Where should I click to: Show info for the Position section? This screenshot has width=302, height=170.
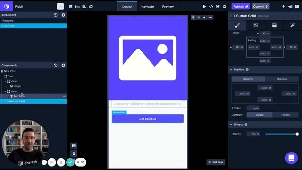(247, 69)
